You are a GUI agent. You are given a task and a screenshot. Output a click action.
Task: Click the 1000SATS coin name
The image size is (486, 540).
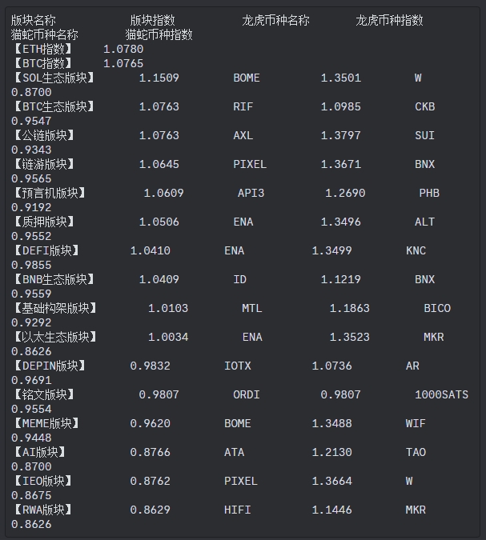pyautogui.click(x=441, y=394)
